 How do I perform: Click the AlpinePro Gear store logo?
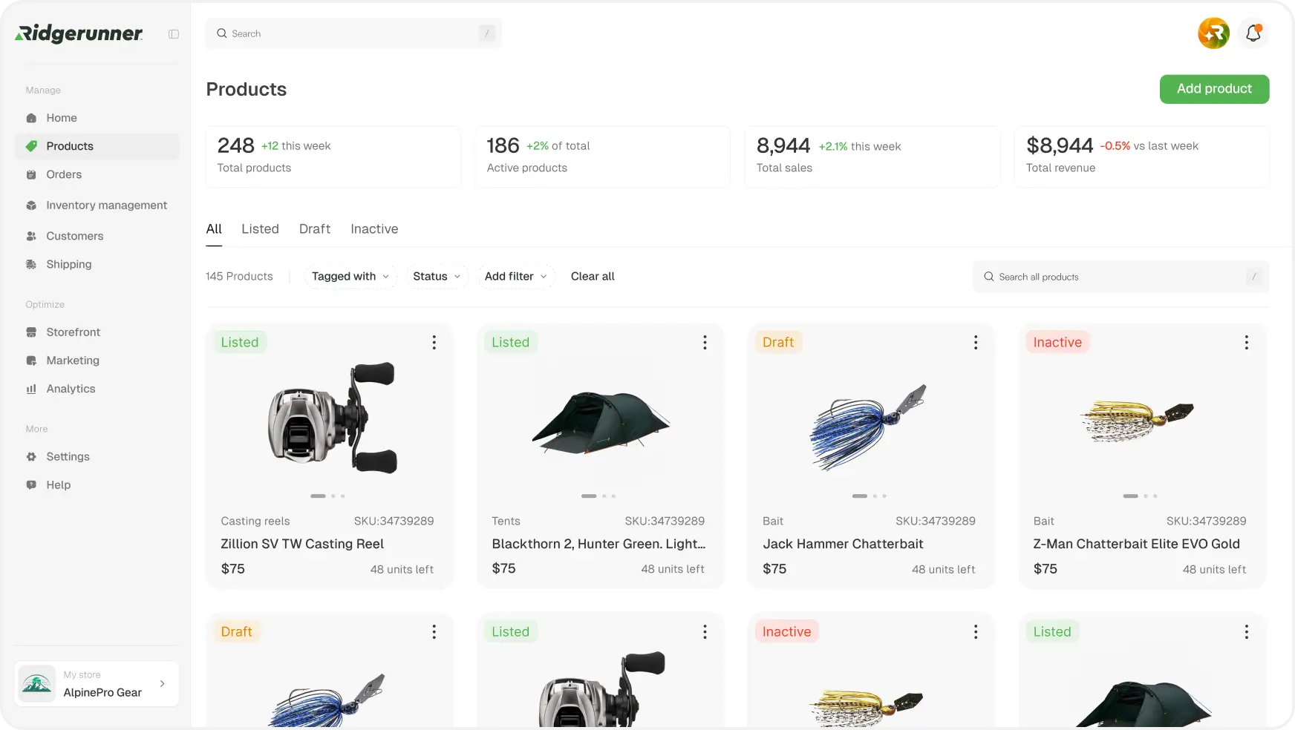[x=37, y=684]
